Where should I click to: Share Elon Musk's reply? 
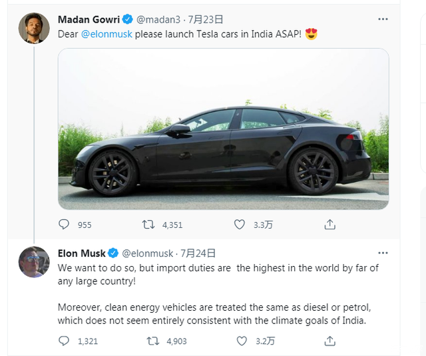[x=329, y=341]
